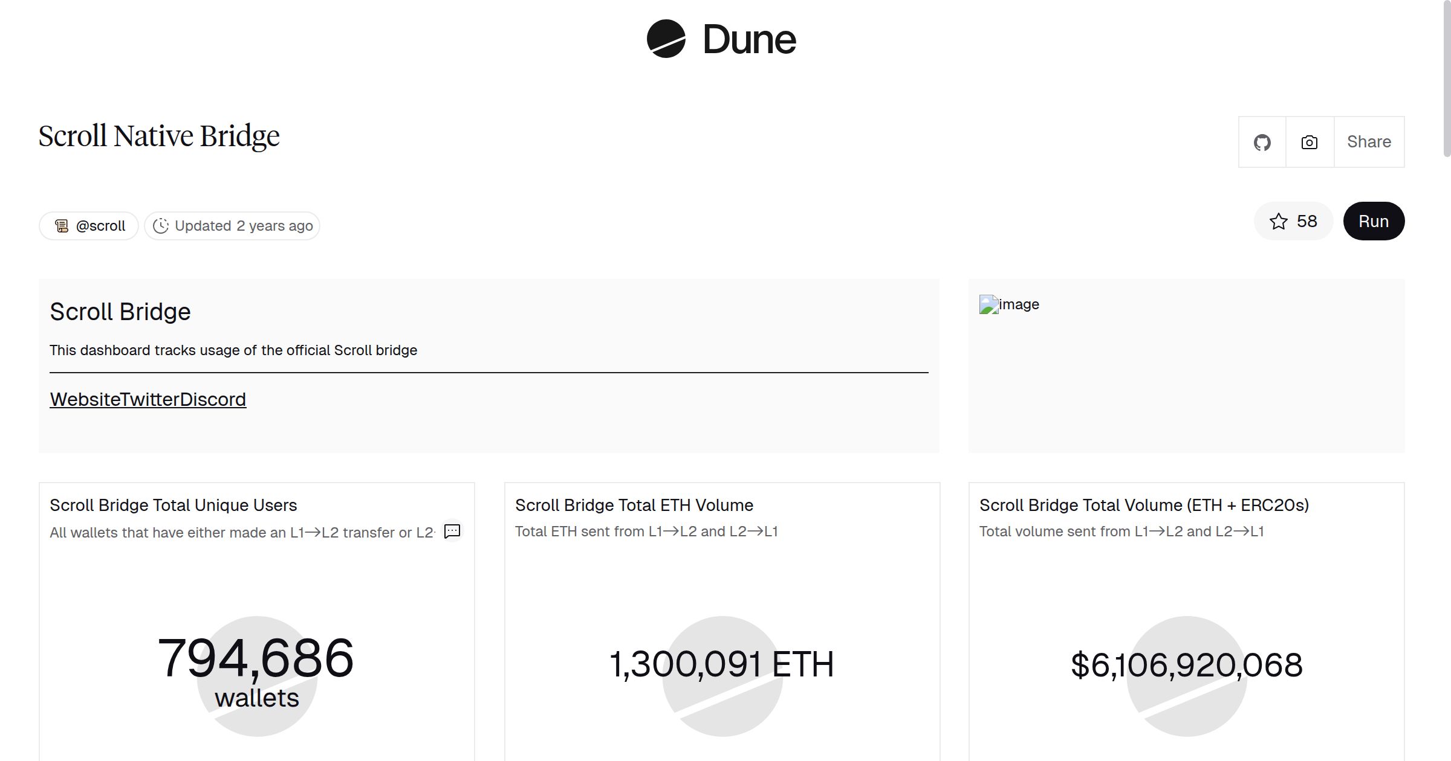The image size is (1451, 761).
Task: Open the Scroll Bridge Total Unique Users query
Action: pos(174,505)
